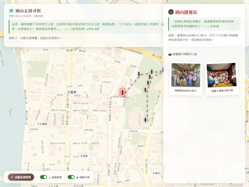
Task: Click the 海霸王餐後小組合影 photo caption
Action: 222,90
